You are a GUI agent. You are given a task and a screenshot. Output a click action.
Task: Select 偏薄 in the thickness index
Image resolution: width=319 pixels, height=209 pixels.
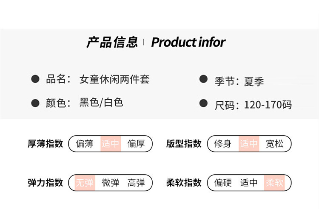pyautogui.click(x=85, y=144)
